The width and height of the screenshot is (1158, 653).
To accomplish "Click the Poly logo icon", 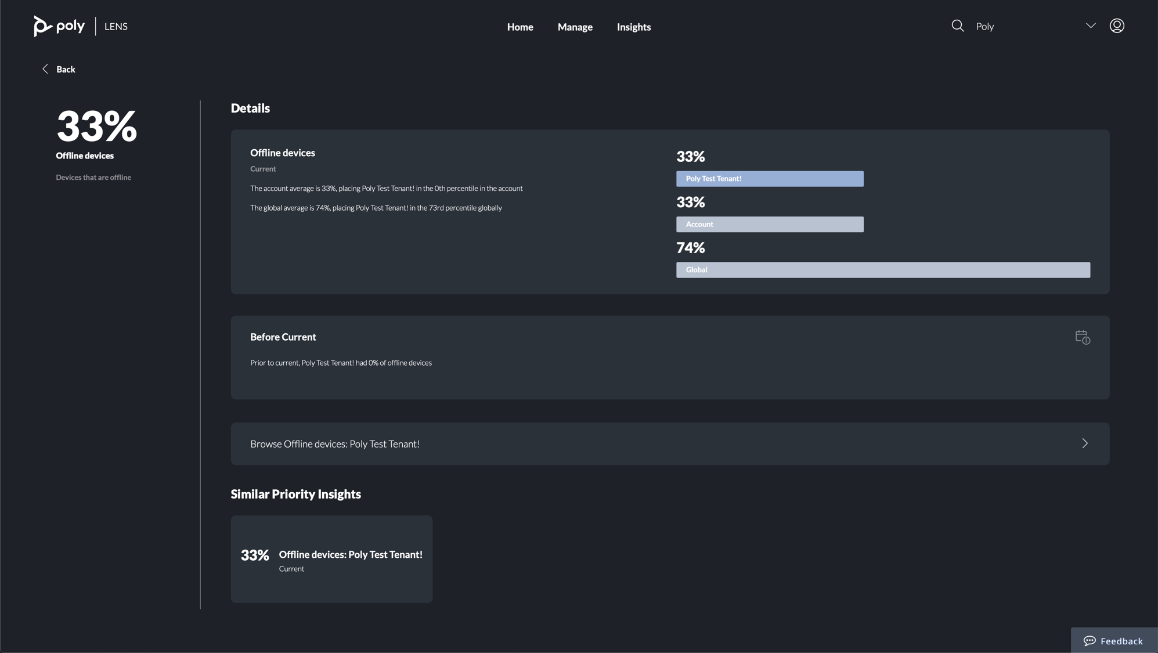I will pyautogui.click(x=43, y=26).
